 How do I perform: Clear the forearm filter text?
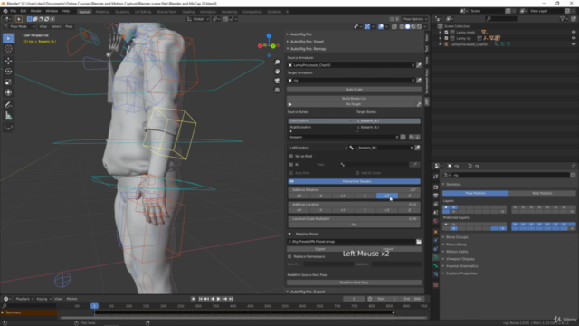397,137
